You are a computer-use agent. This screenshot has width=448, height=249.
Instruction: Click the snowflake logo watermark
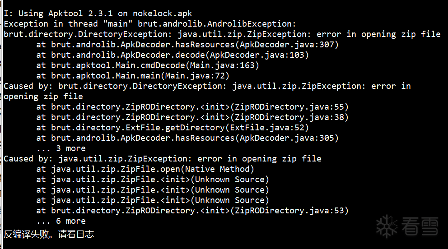[387, 224]
